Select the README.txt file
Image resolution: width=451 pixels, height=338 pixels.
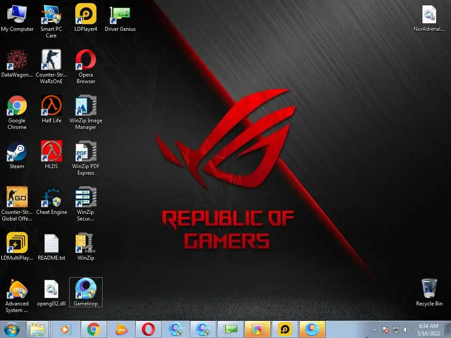51,246
